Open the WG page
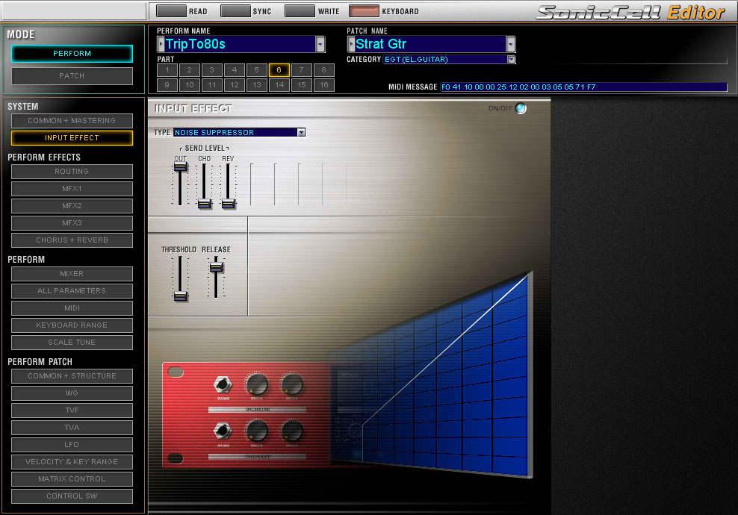Image resolution: width=738 pixels, height=515 pixels. [72, 393]
